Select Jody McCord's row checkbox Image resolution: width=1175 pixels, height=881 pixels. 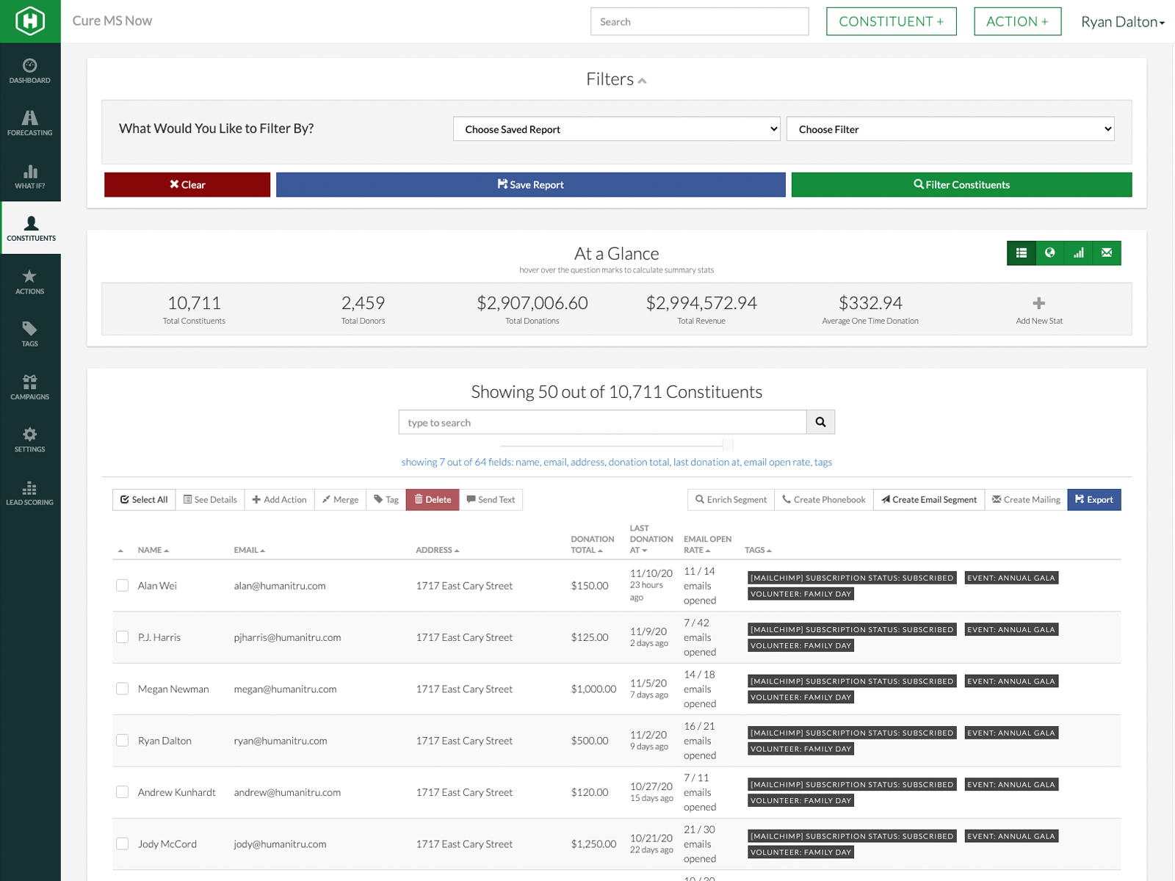pos(123,844)
